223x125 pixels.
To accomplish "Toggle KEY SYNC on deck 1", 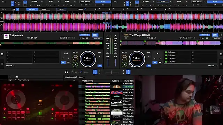I will point(84,35).
